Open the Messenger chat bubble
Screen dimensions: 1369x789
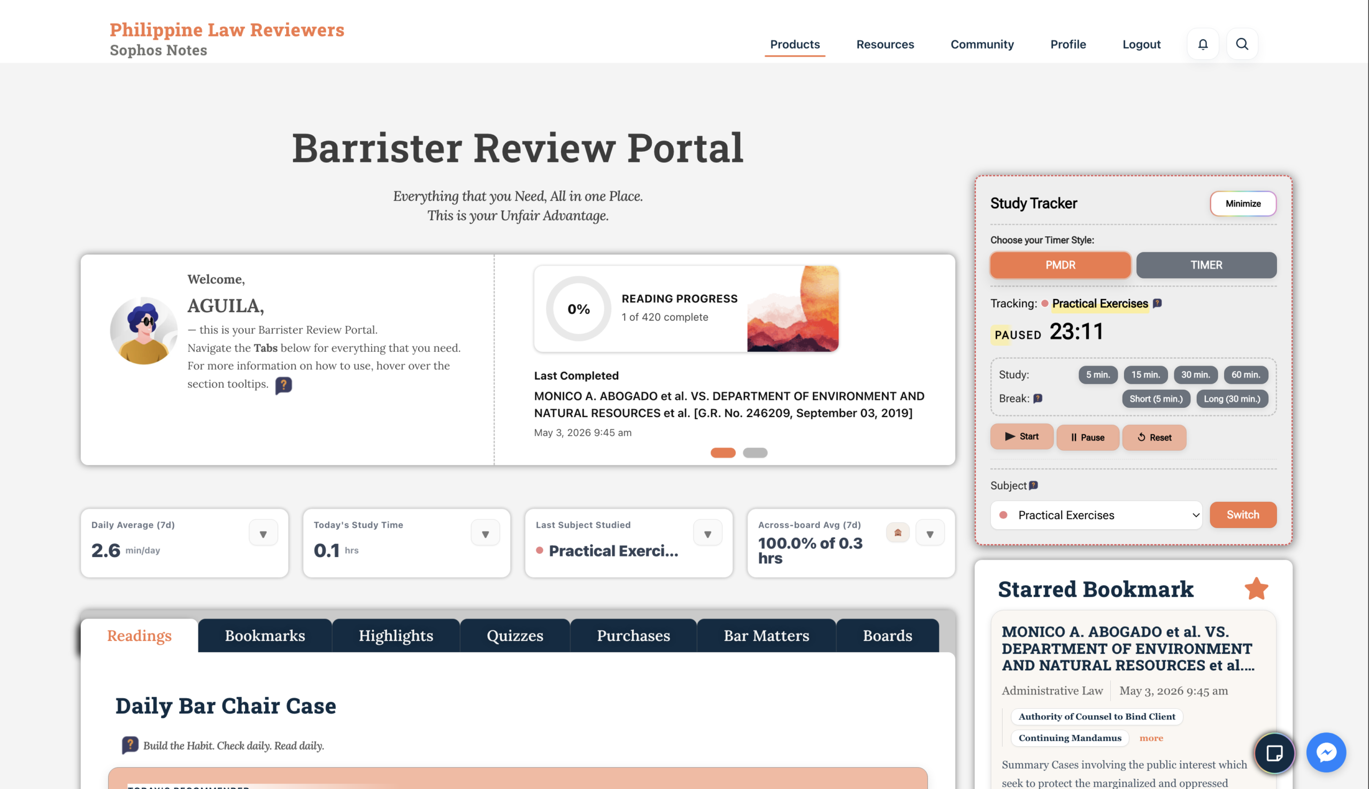coord(1326,753)
